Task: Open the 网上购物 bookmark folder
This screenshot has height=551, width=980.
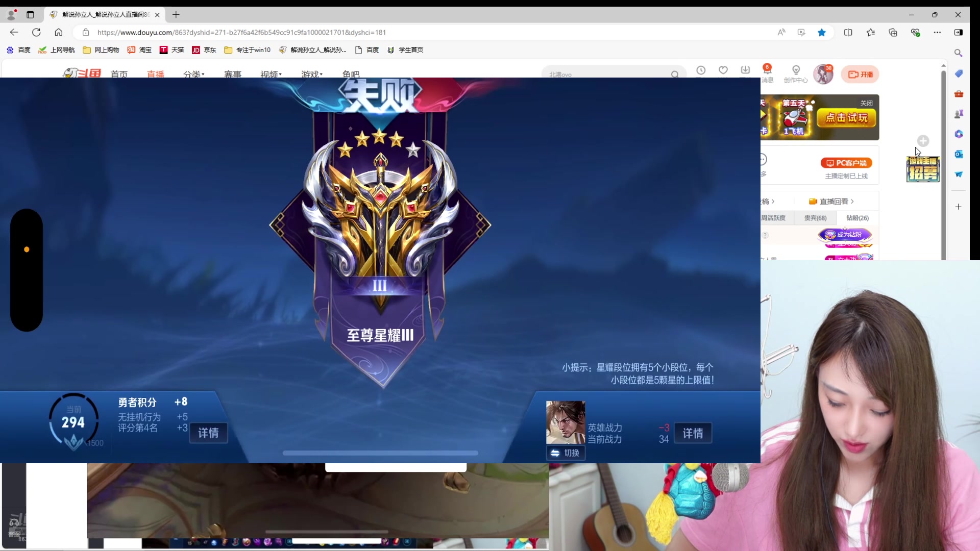Action: point(101,50)
